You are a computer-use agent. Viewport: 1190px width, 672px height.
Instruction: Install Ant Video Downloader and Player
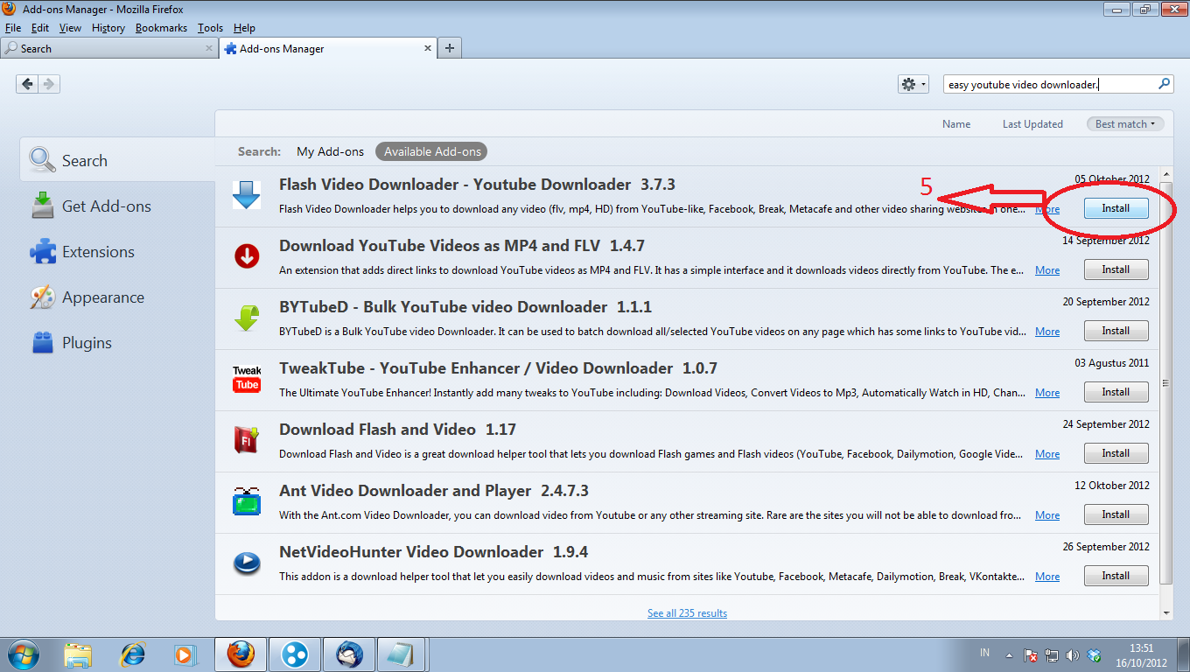pyautogui.click(x=1116, y=514)
